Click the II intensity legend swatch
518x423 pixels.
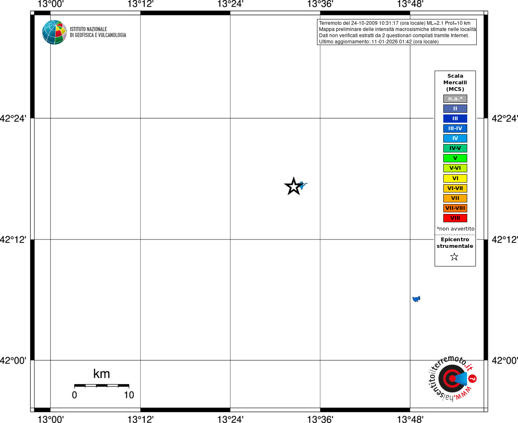(455, 109)
